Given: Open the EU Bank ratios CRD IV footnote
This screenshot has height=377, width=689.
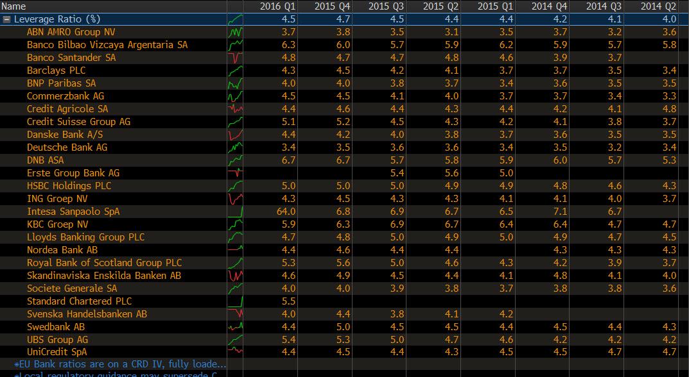Looking at the screenshot, I should 121,364.
